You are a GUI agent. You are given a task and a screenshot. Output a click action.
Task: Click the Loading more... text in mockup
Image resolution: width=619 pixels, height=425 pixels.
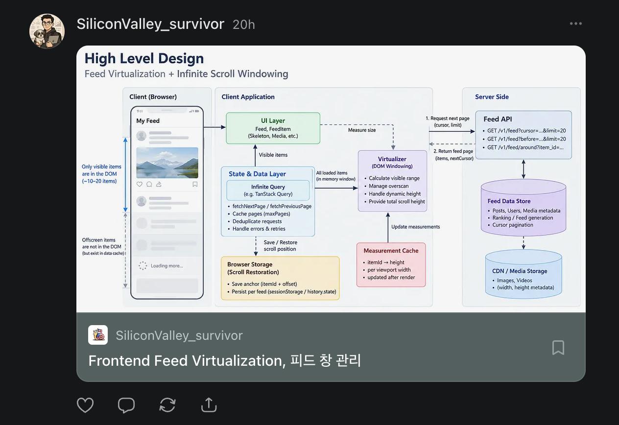coord(167,266)
